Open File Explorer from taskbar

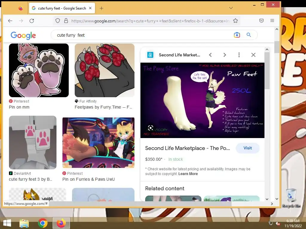tap(24, 223)
